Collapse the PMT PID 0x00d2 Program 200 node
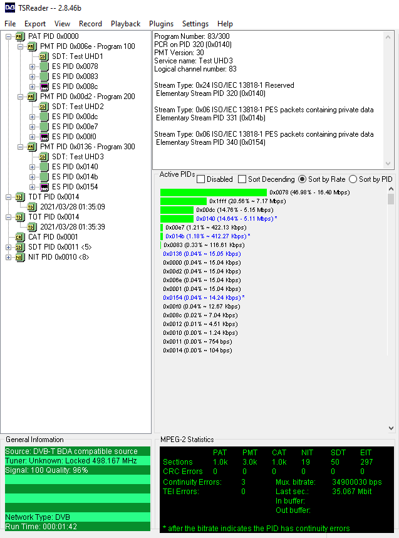 [21, 97]
